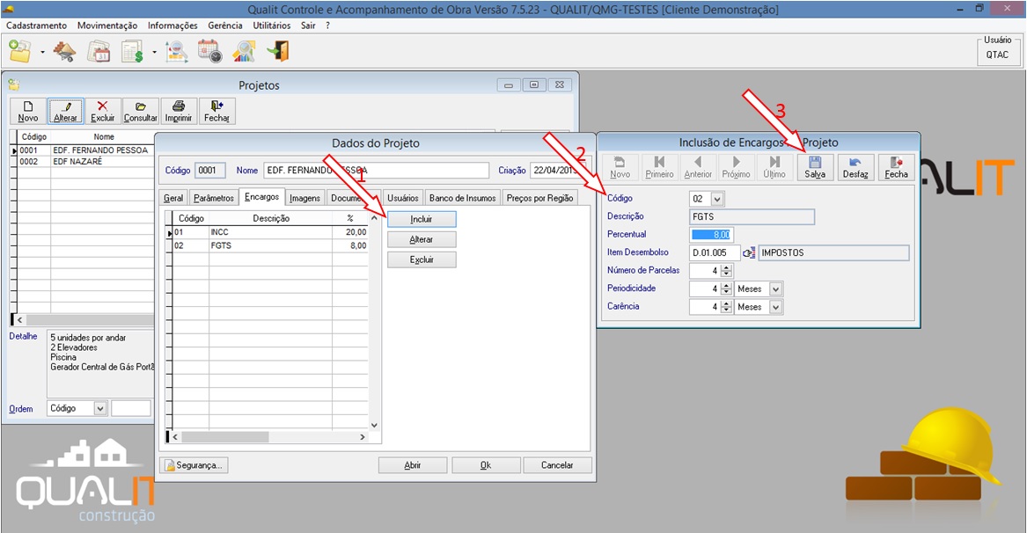The height and width of the screenshot is (533, 1027).
Task: Click Novo in Inclusão de Encargos toolbar
Action: click(x=620, y=168)
